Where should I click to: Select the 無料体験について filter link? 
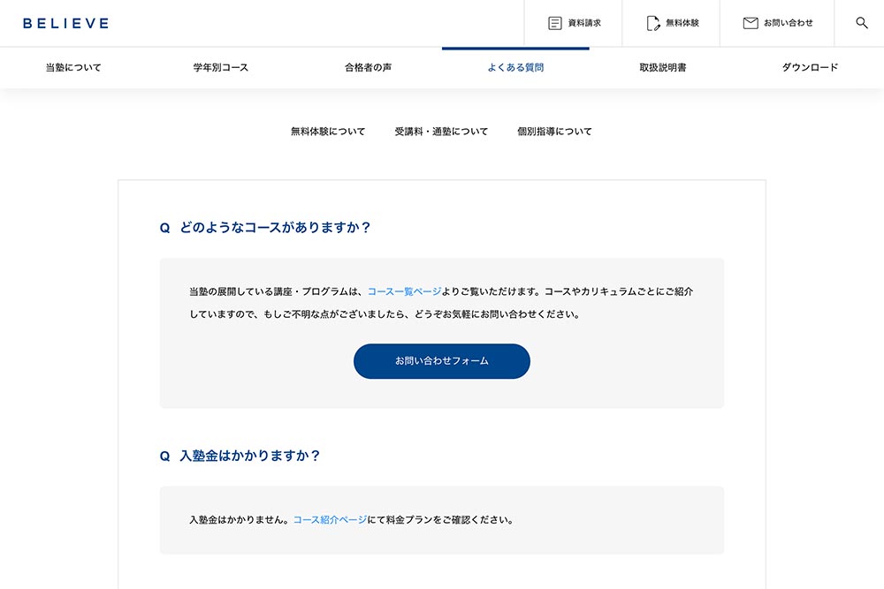point(326,131)
